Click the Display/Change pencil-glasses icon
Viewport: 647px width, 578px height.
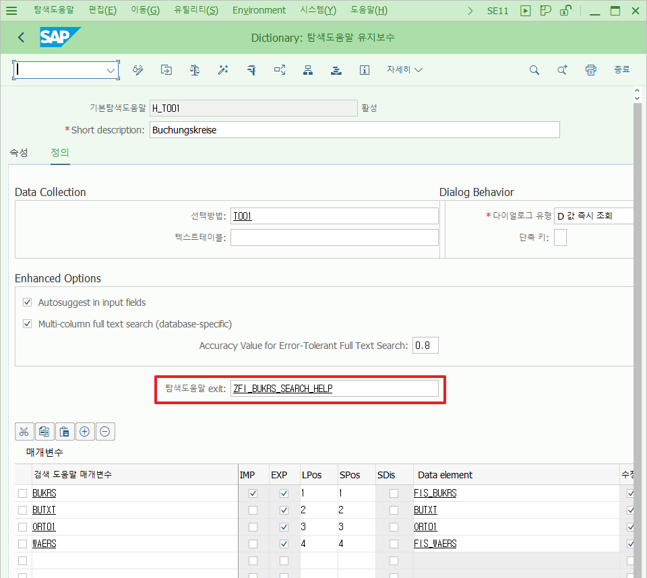point(137,69)
